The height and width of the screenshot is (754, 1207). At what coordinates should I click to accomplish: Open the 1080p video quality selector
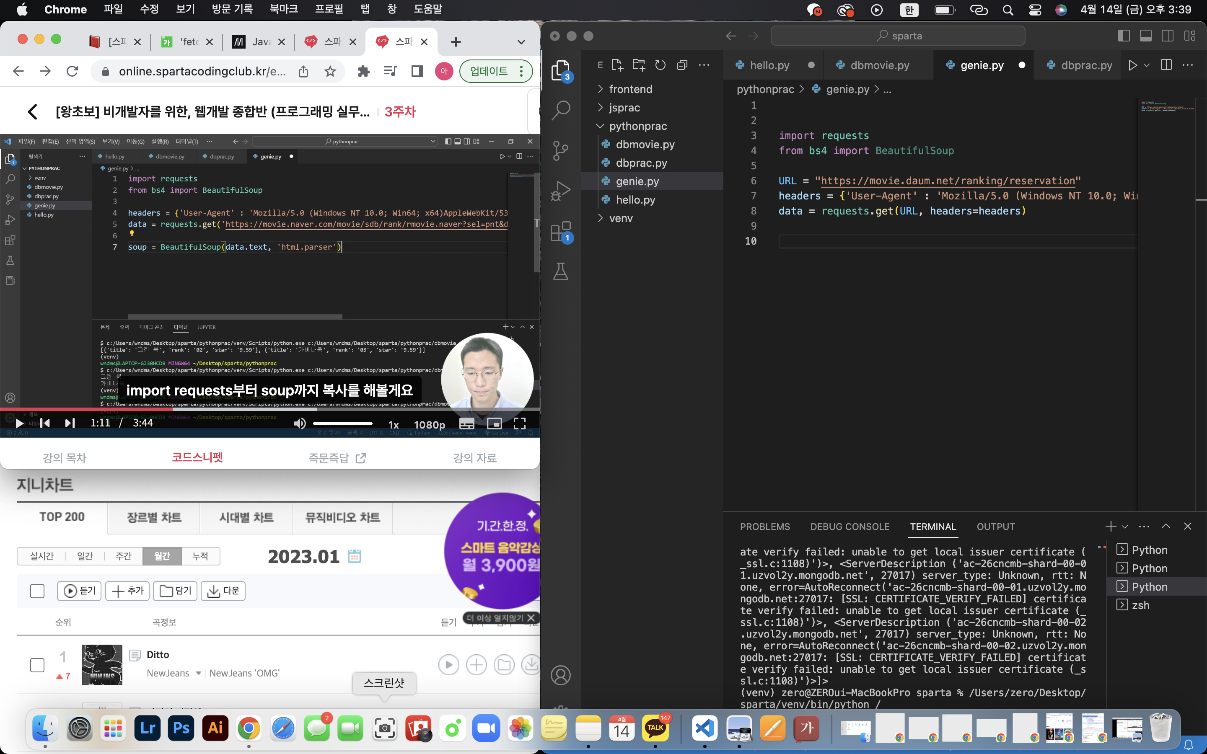tap(430, 424)
